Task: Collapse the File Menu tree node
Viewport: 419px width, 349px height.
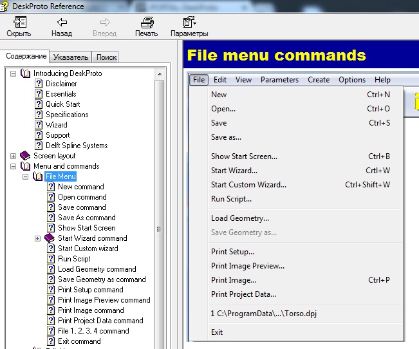Action: (x=25, y=176)
